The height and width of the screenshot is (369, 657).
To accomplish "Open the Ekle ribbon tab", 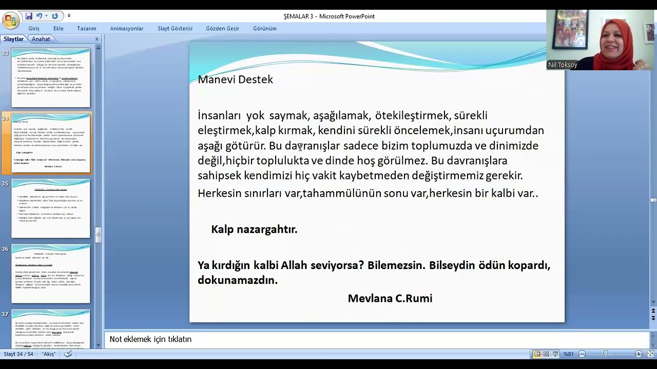I will [59, 29].
